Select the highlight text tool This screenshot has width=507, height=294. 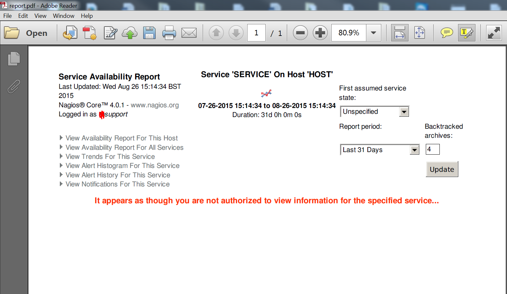tap(466, 33)
